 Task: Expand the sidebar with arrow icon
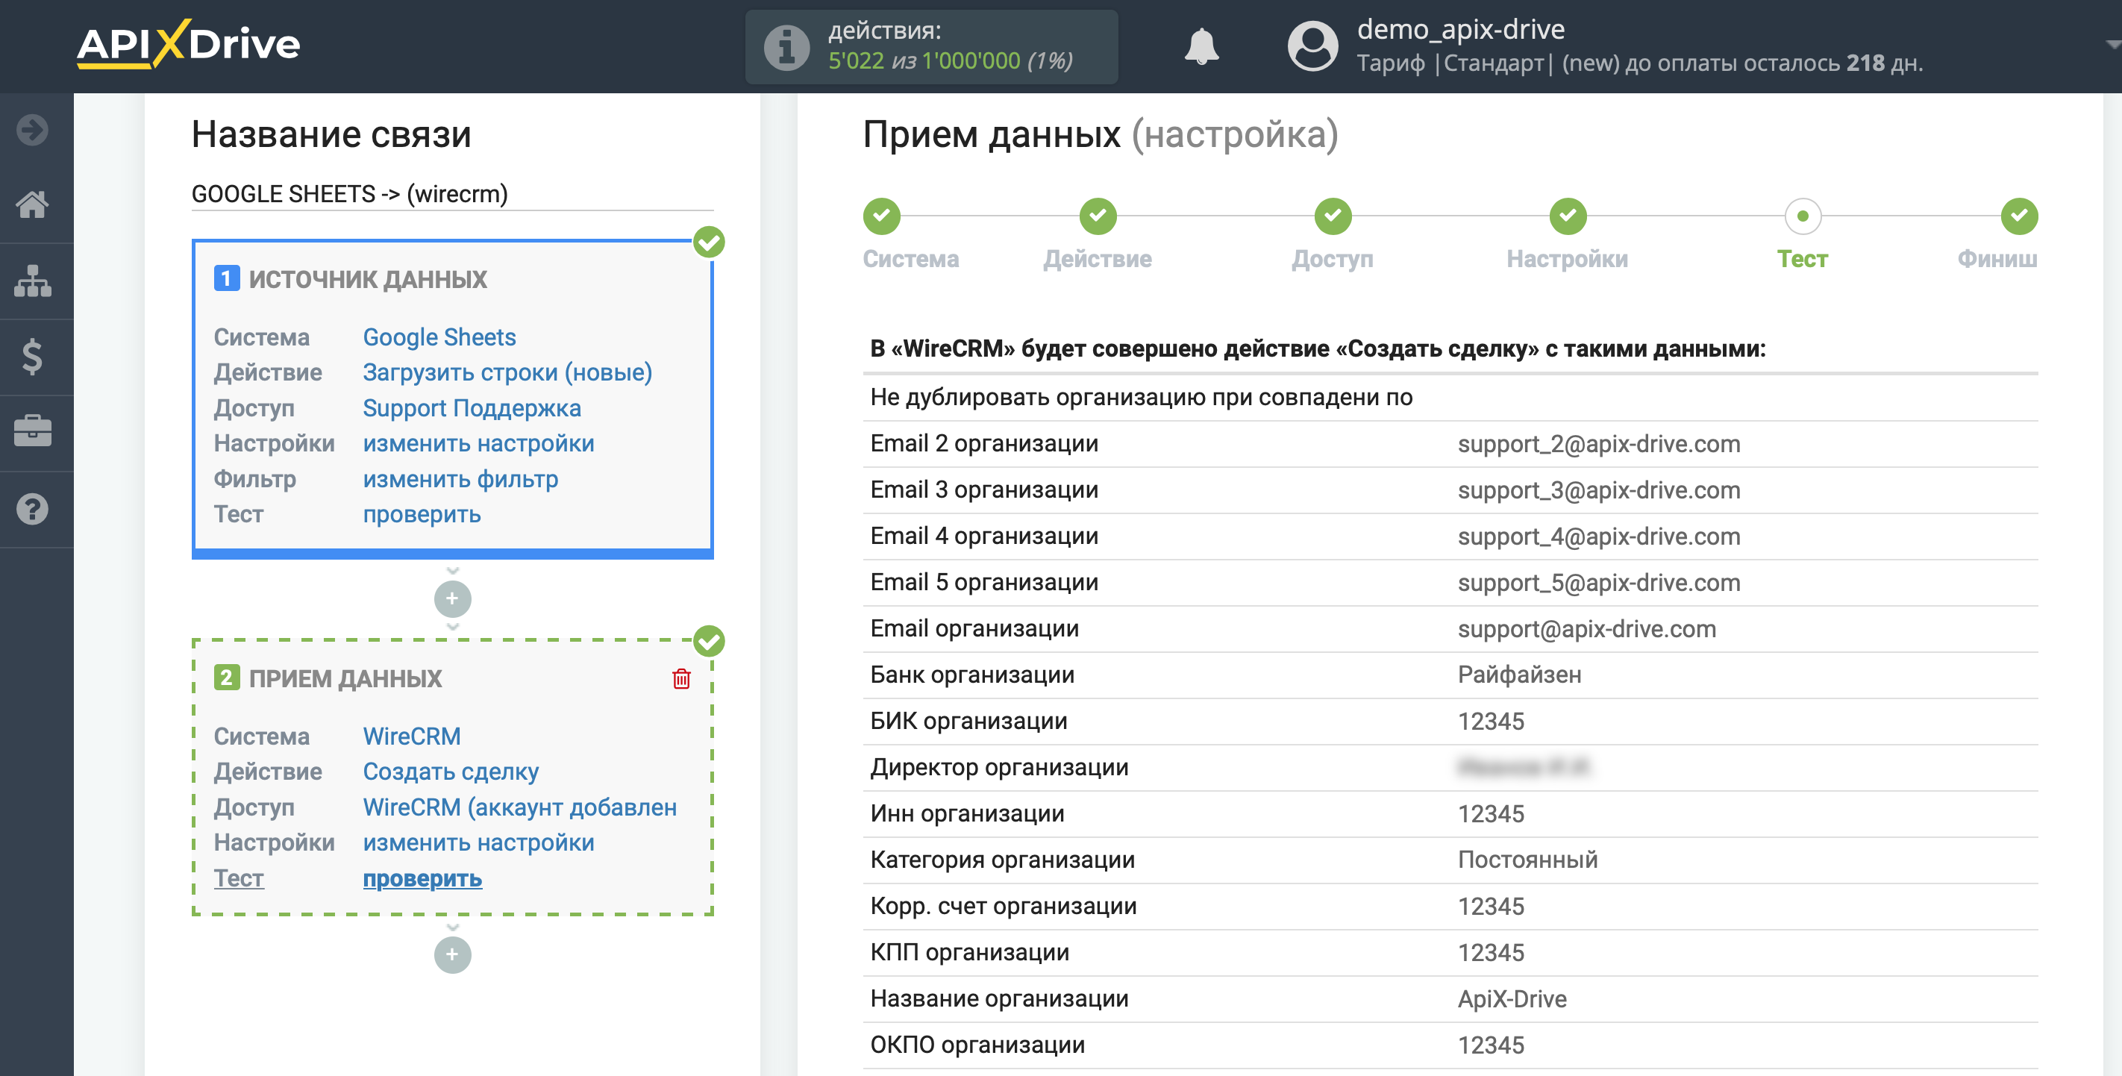point(33,129)
